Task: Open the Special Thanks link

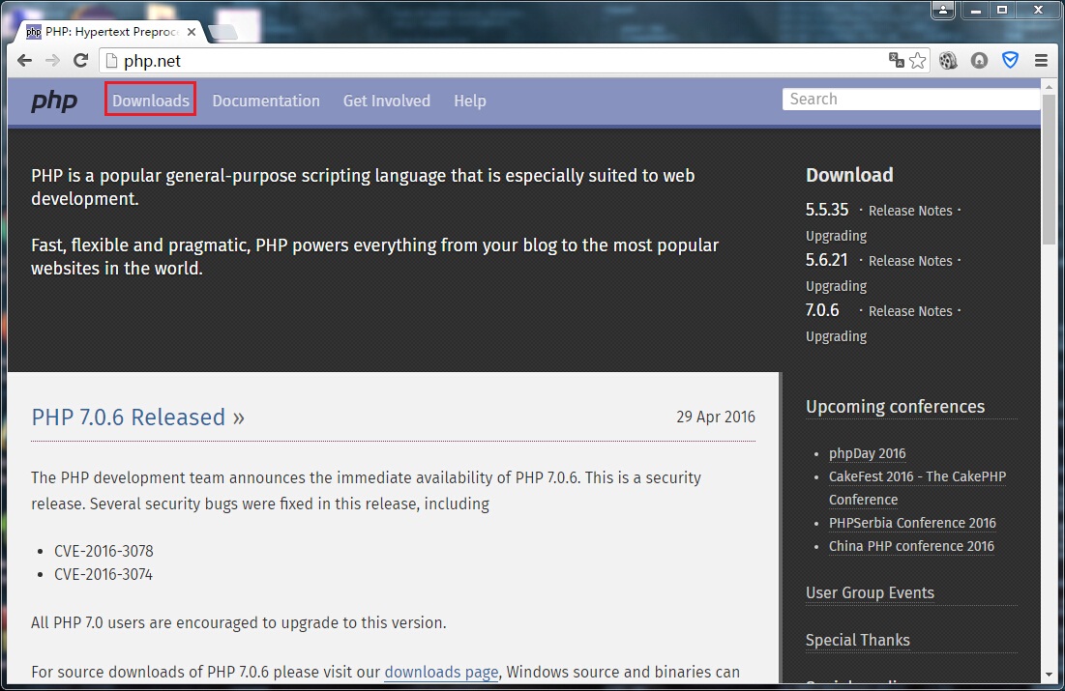Action: tap(858, 640)
